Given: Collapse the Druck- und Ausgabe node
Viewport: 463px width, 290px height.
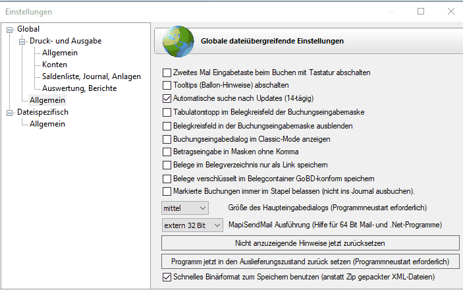Looking at the screenshot, I should click(x=22, y=42).
